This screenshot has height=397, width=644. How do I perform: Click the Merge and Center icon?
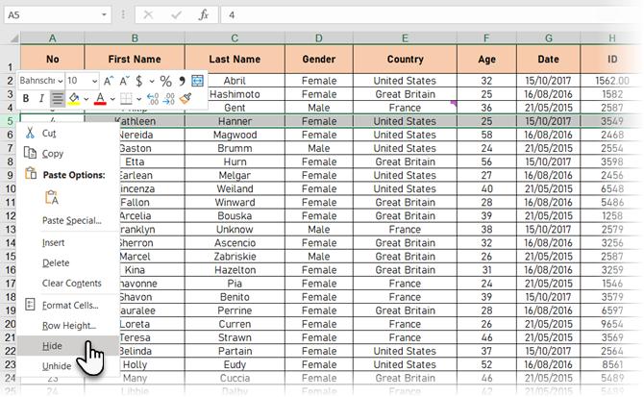pos(198,81)
